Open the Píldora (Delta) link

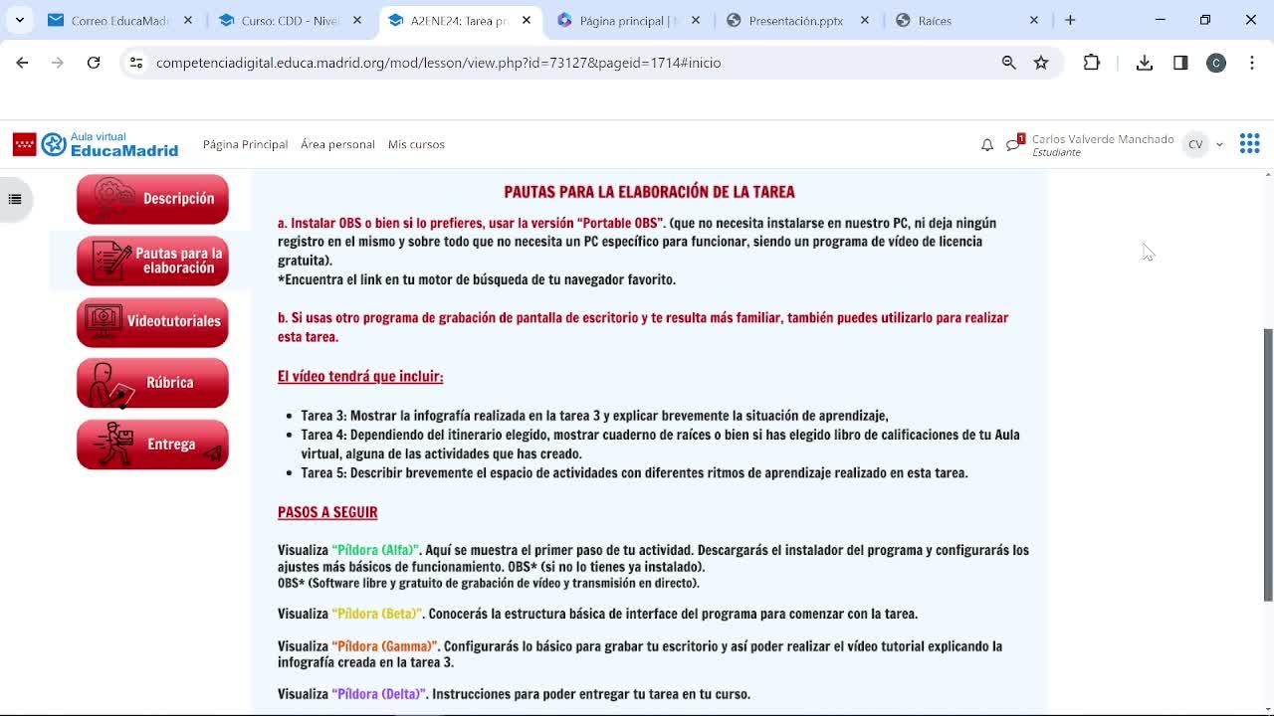point(379,694)
